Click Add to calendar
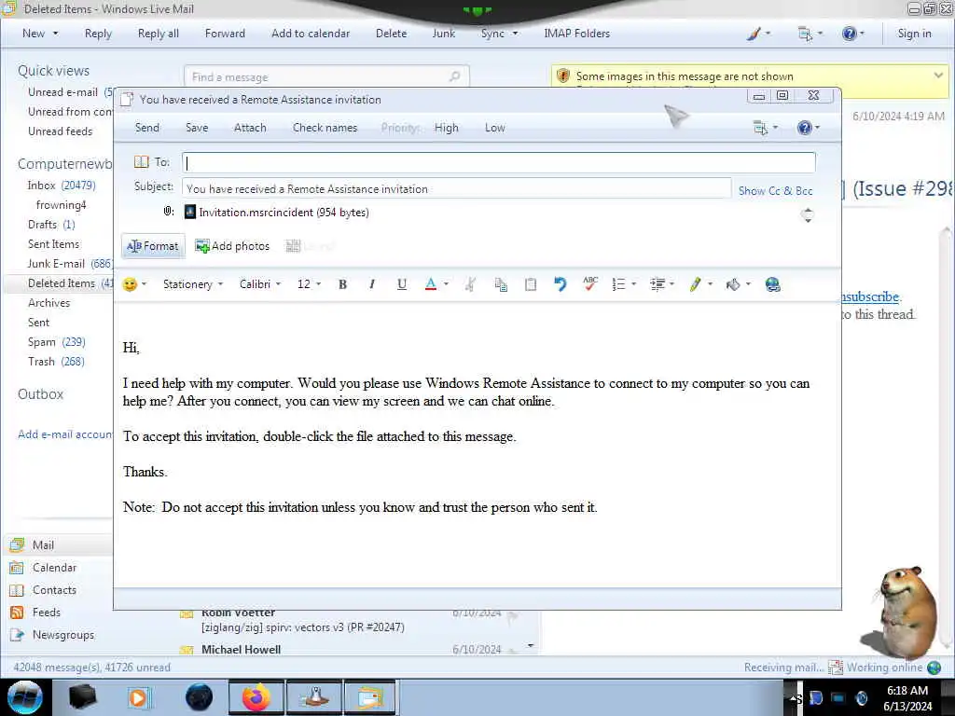Image resolution: width=955 pixels, height=716 pixels. (x=311, y=34)
